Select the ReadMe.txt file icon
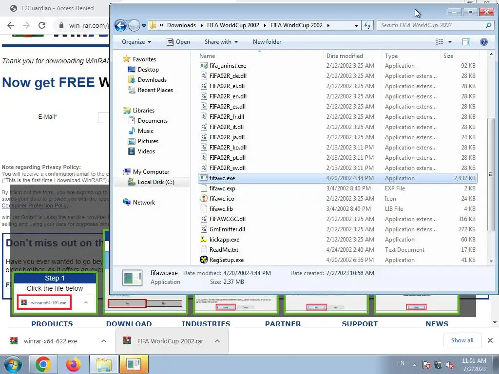The image size is (499, 374). click(204, 250)
